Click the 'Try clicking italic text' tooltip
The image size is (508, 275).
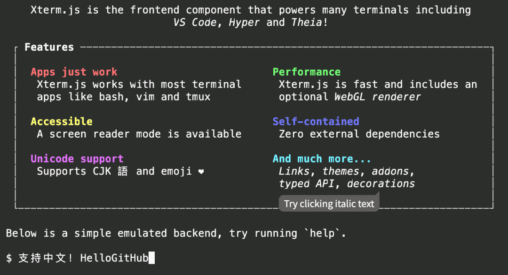coord(329,204)
